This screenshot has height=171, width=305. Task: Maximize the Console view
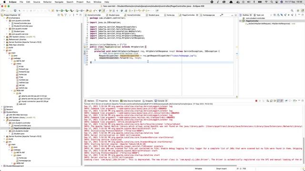pyautogui.click(x=303, y=101)
